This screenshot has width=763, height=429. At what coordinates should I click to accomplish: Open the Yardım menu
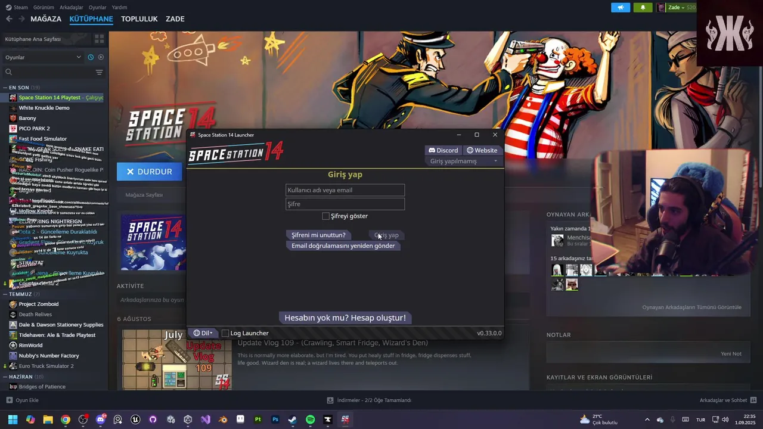coord(119,7)
